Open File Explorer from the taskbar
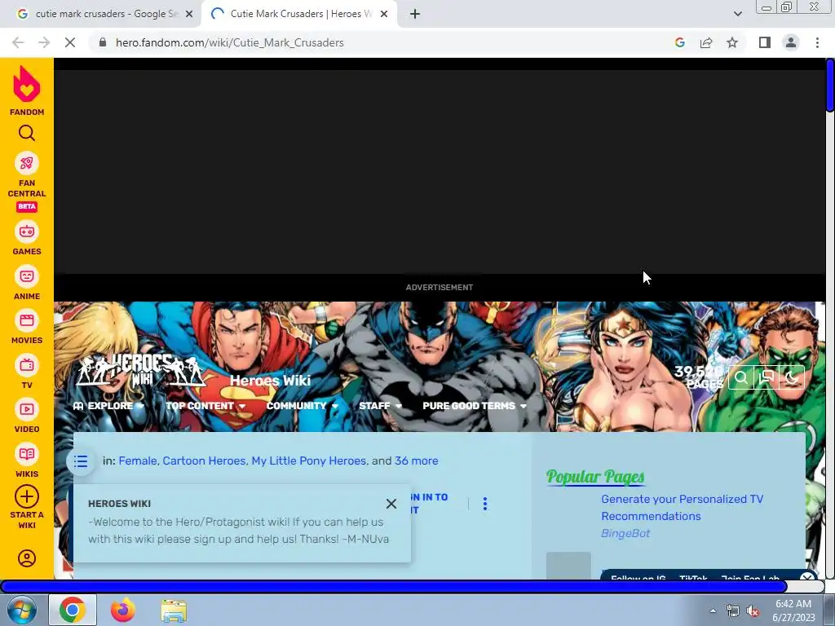Viewport: 835px width, 626px height. (174, 611)
